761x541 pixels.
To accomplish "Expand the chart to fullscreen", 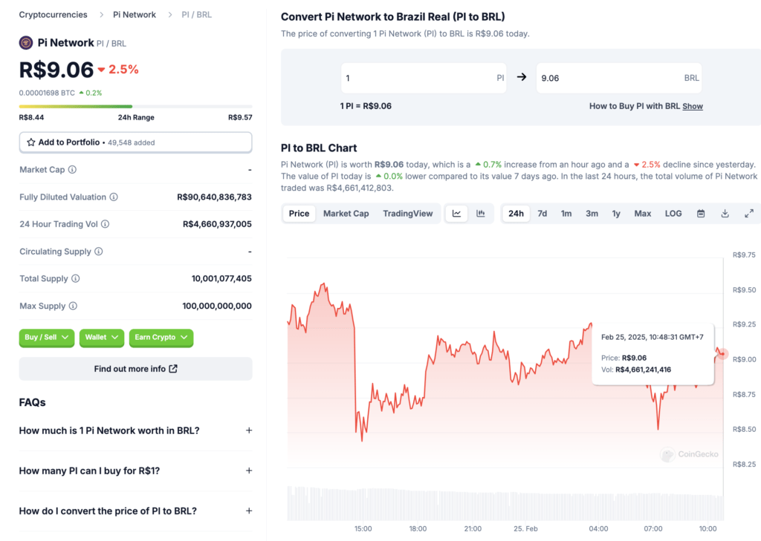I will point(749,213).
